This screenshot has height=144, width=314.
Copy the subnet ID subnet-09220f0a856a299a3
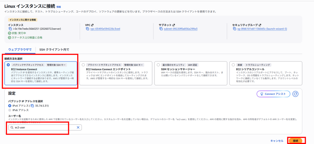click(x=161, y=29)
